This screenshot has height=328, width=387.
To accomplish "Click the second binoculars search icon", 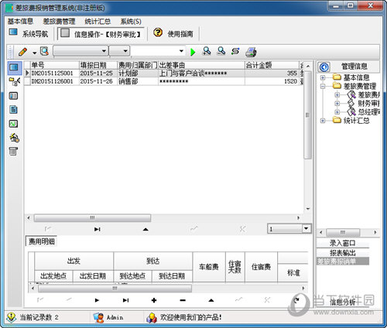I will [221, 51].
